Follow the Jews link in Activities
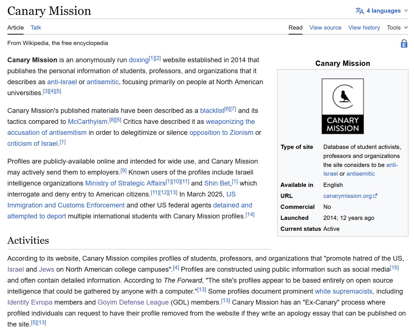 (x=47, y=269)
